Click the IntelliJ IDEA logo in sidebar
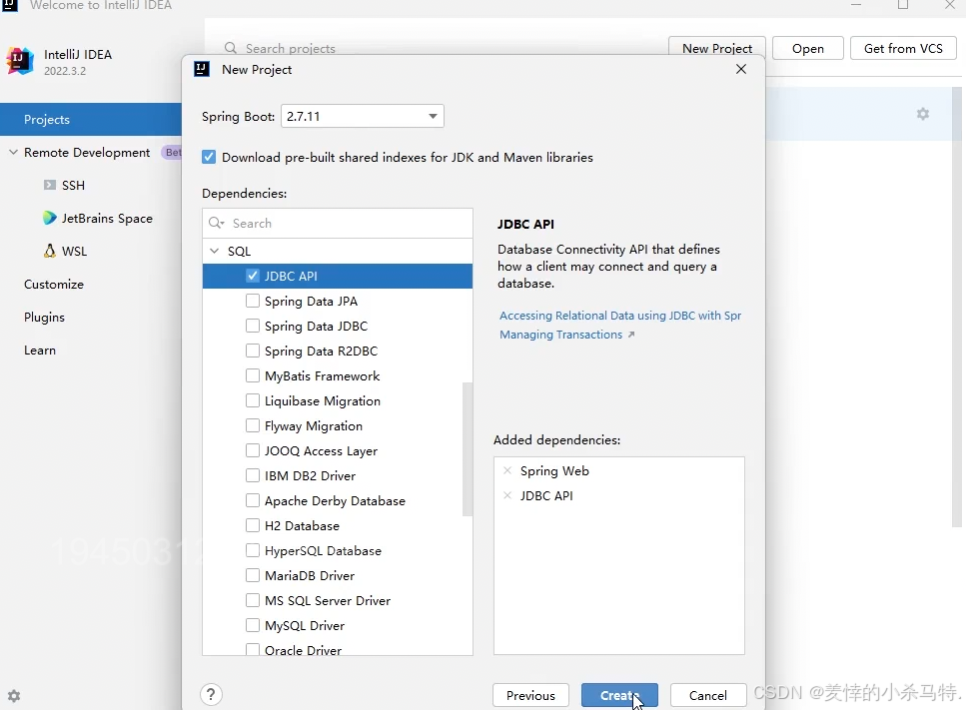 click(x=20, y=61)
